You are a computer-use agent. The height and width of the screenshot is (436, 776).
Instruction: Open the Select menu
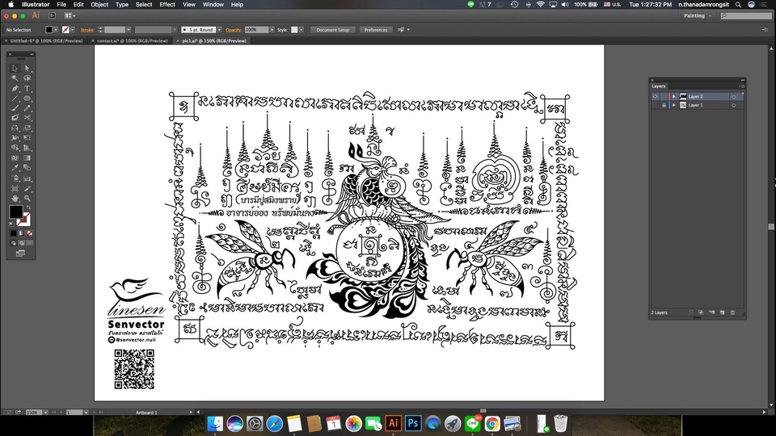[144, 5]
